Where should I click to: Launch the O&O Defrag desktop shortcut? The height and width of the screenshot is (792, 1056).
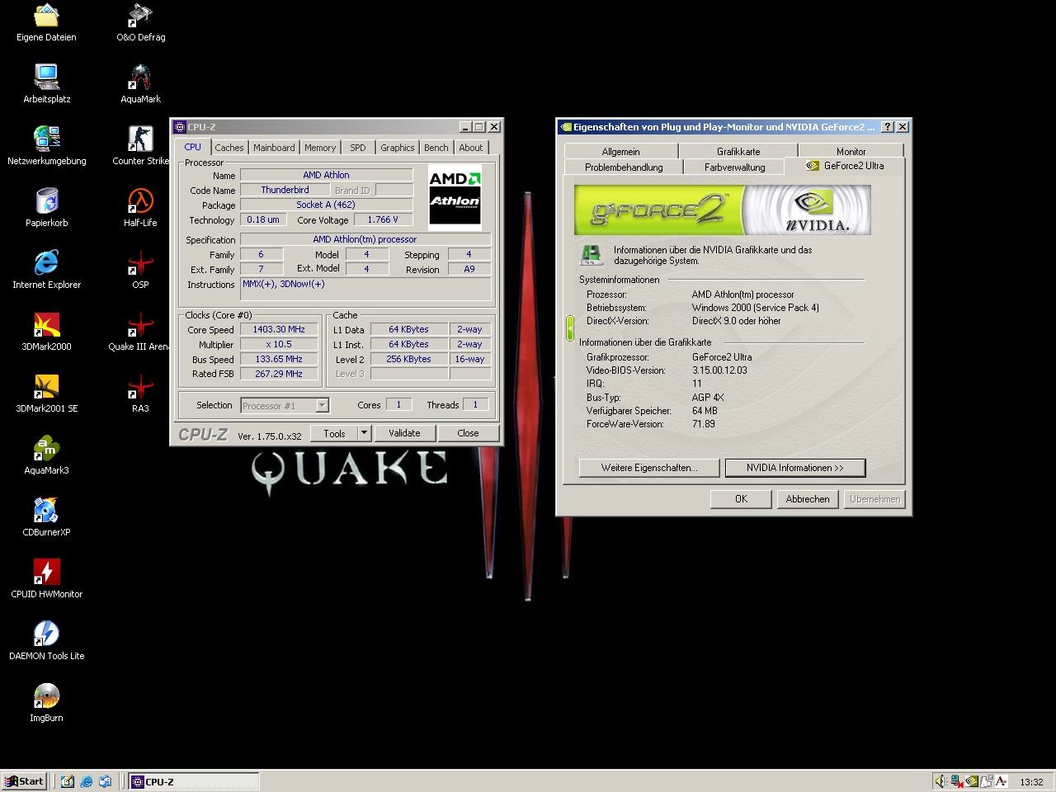pos(140,23)
